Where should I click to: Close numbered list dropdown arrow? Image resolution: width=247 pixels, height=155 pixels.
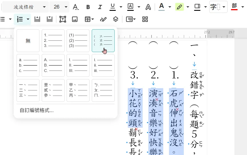coord(28,19)
